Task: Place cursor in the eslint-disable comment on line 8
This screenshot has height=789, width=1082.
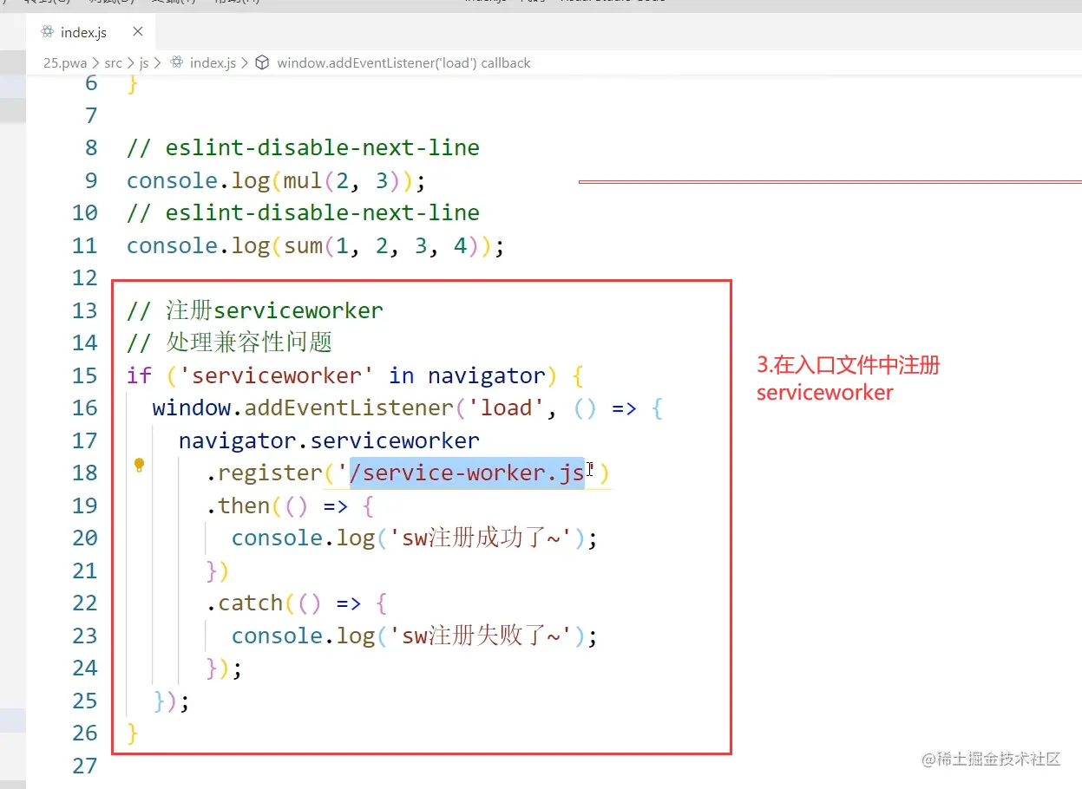Action: pyautogui.click(x=303, y=147)
